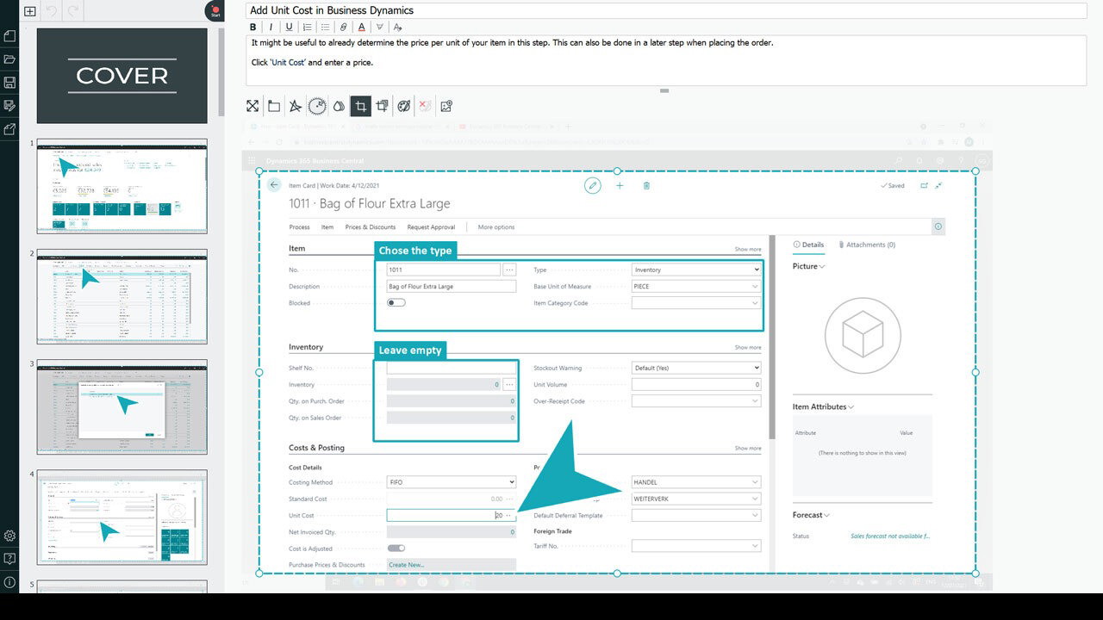Switch to the Attachments (0) tab
Image resolution: width=1103 pixels, height=620 pixels.
pos(867,245)
